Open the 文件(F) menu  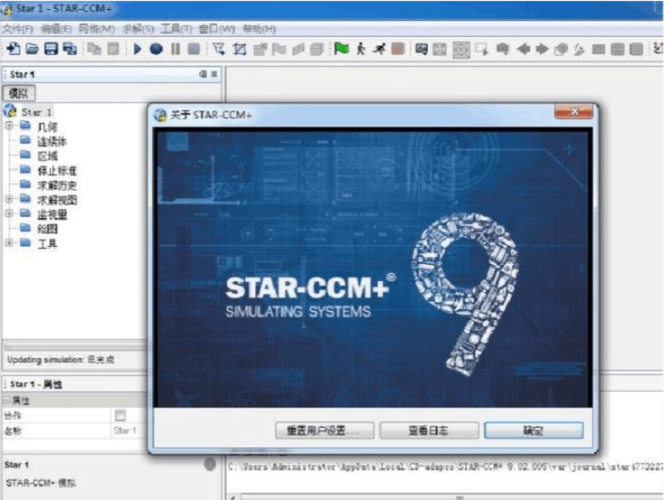pos(17,29)
